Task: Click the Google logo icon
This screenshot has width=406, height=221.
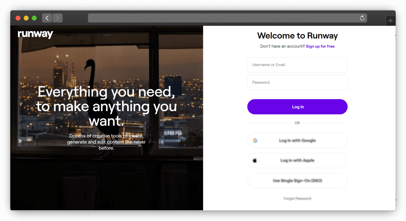Action: click(255, 140)
